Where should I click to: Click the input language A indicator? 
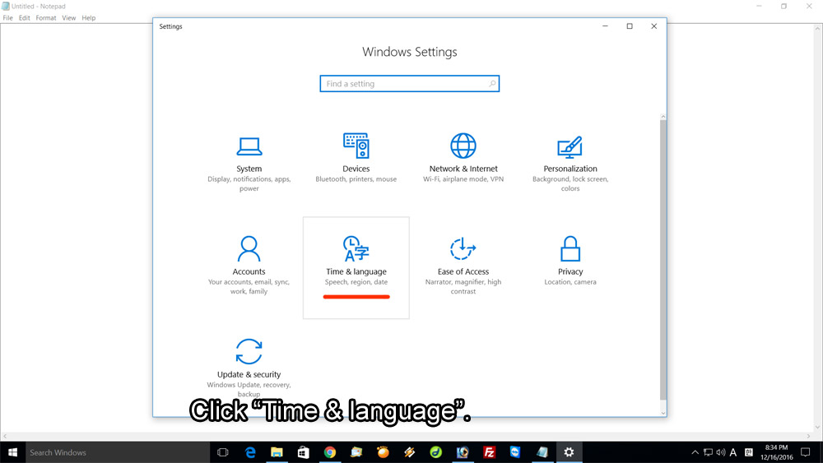(x=733, y=452)
